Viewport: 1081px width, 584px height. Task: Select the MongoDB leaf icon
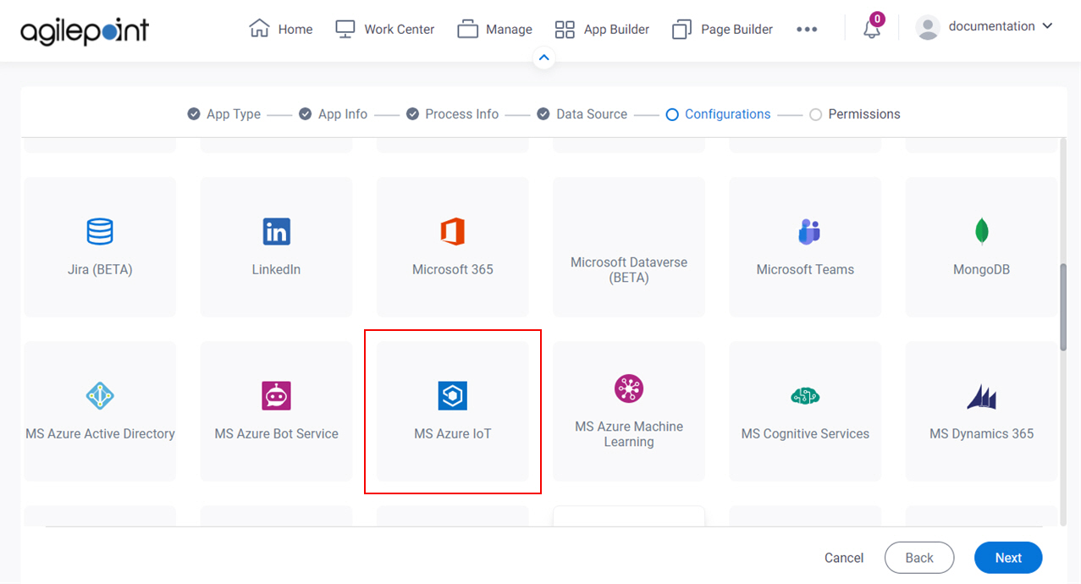pyautogui.click(x=982, y=231)
